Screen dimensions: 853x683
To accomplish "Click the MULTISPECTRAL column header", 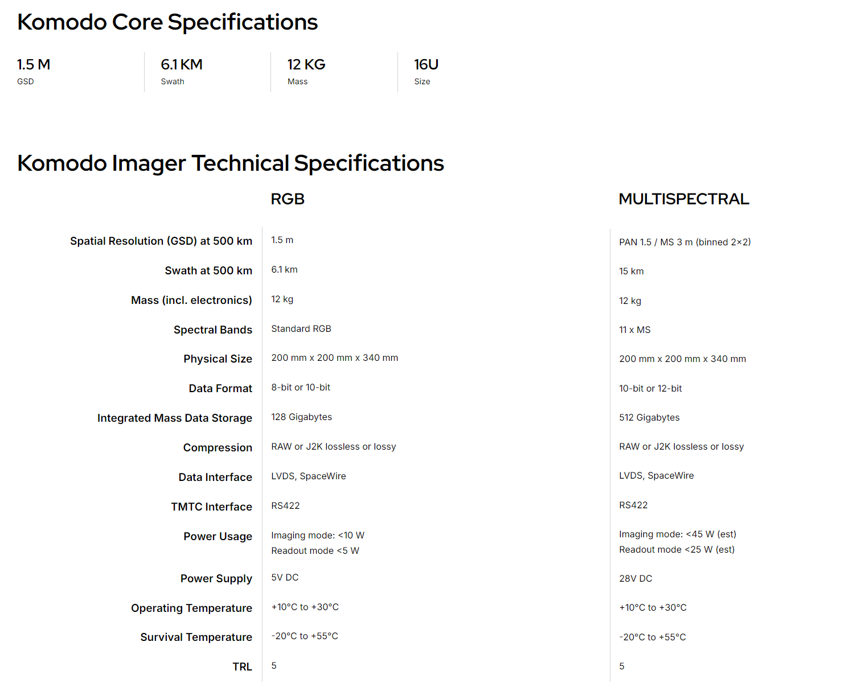I will point(684,199).
